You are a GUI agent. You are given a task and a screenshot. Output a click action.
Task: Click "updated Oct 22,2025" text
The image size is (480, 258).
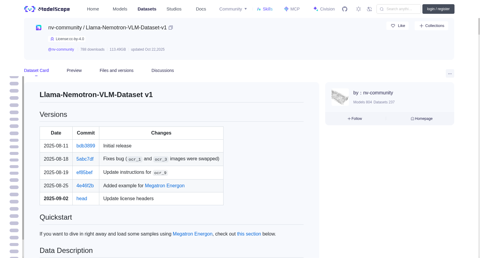(148, 49)
